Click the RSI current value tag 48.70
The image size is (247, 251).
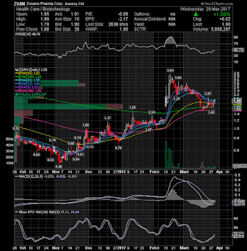pos(238,50)
